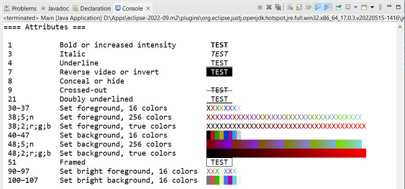The image size is (405, 189).
Task: Click 'Reverse video or invert' text
Action: 109,72
